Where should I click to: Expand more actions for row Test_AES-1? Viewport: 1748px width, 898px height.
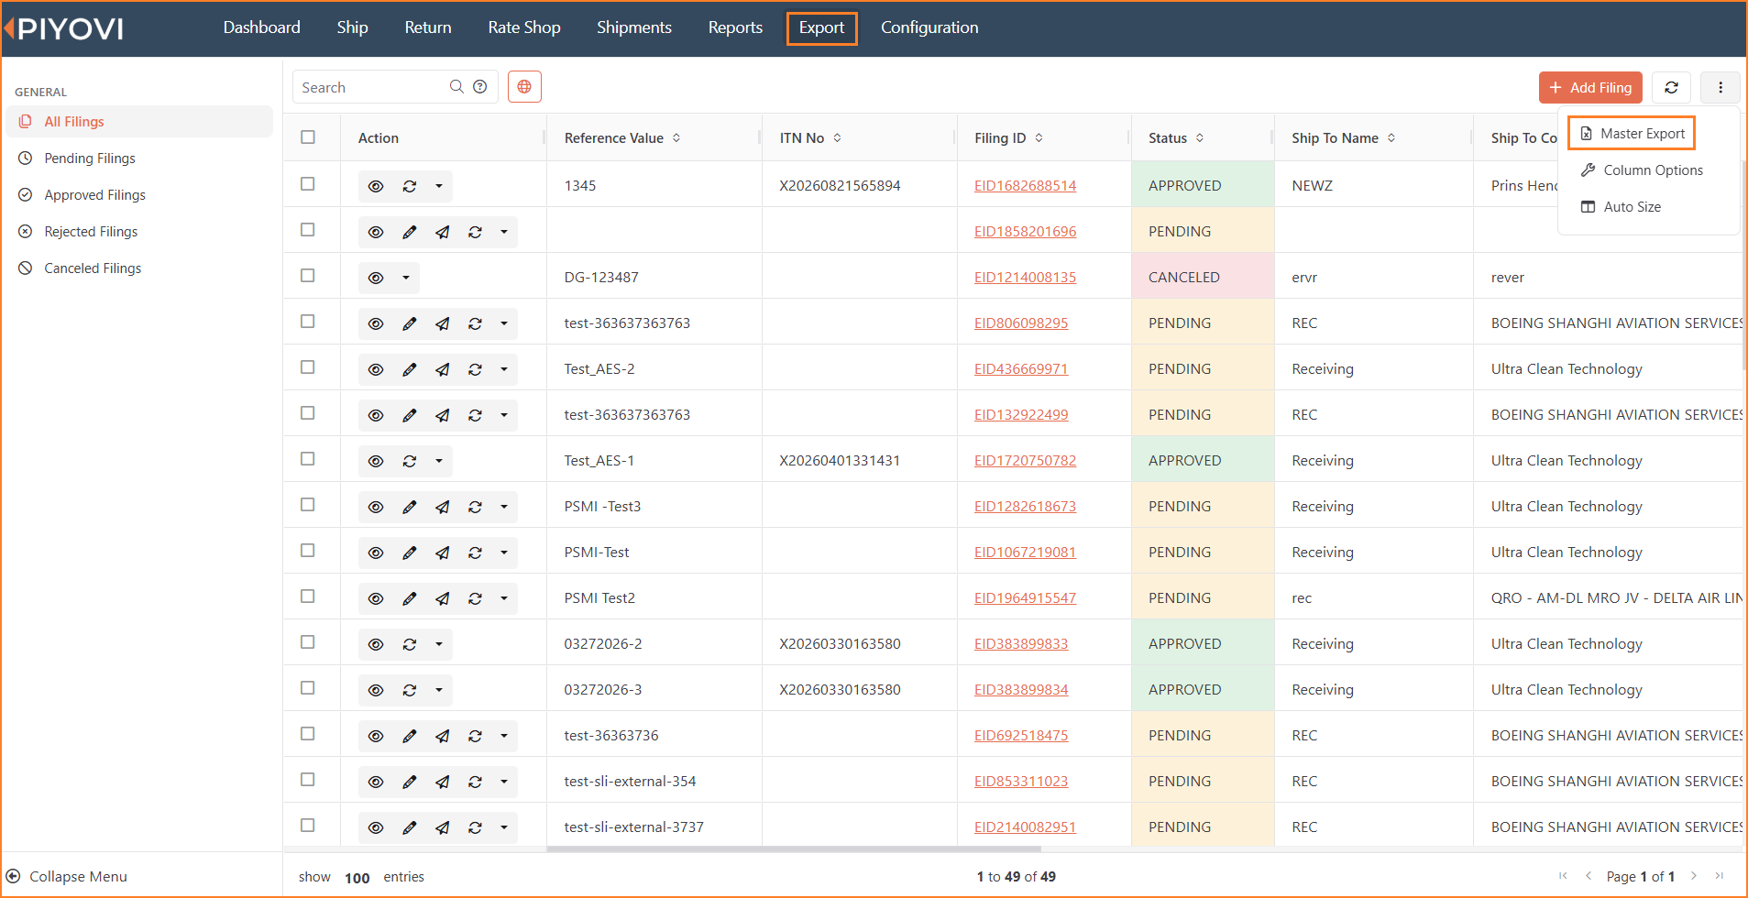(x=439, y=461)
